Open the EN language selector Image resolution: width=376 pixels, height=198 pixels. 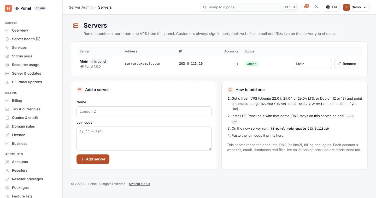click(331, 7)
